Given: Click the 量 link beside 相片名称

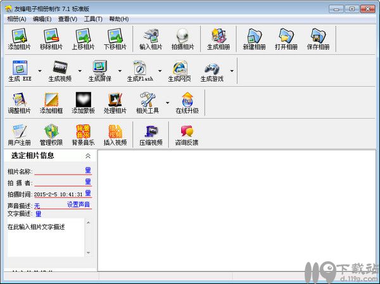Looking at the screenshot, I should 88,170.
